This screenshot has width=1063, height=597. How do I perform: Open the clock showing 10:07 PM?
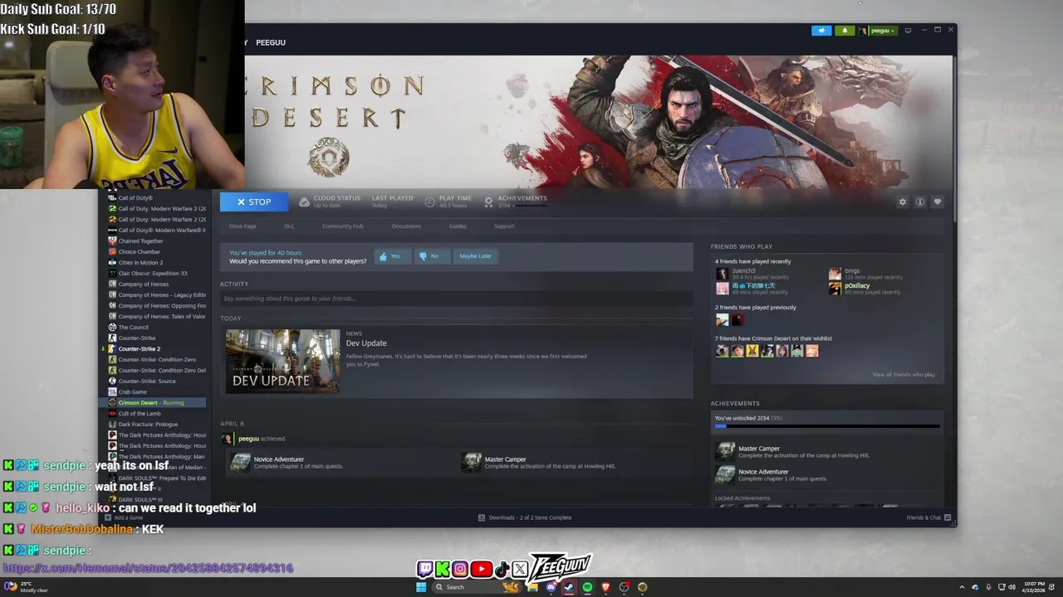click(1033, 587)
